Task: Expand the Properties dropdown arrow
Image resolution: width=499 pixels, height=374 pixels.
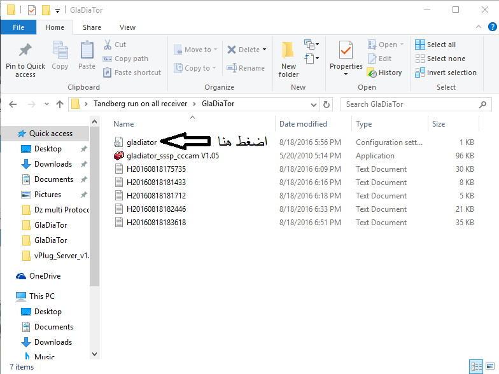Action: click(x=346, y=74)
